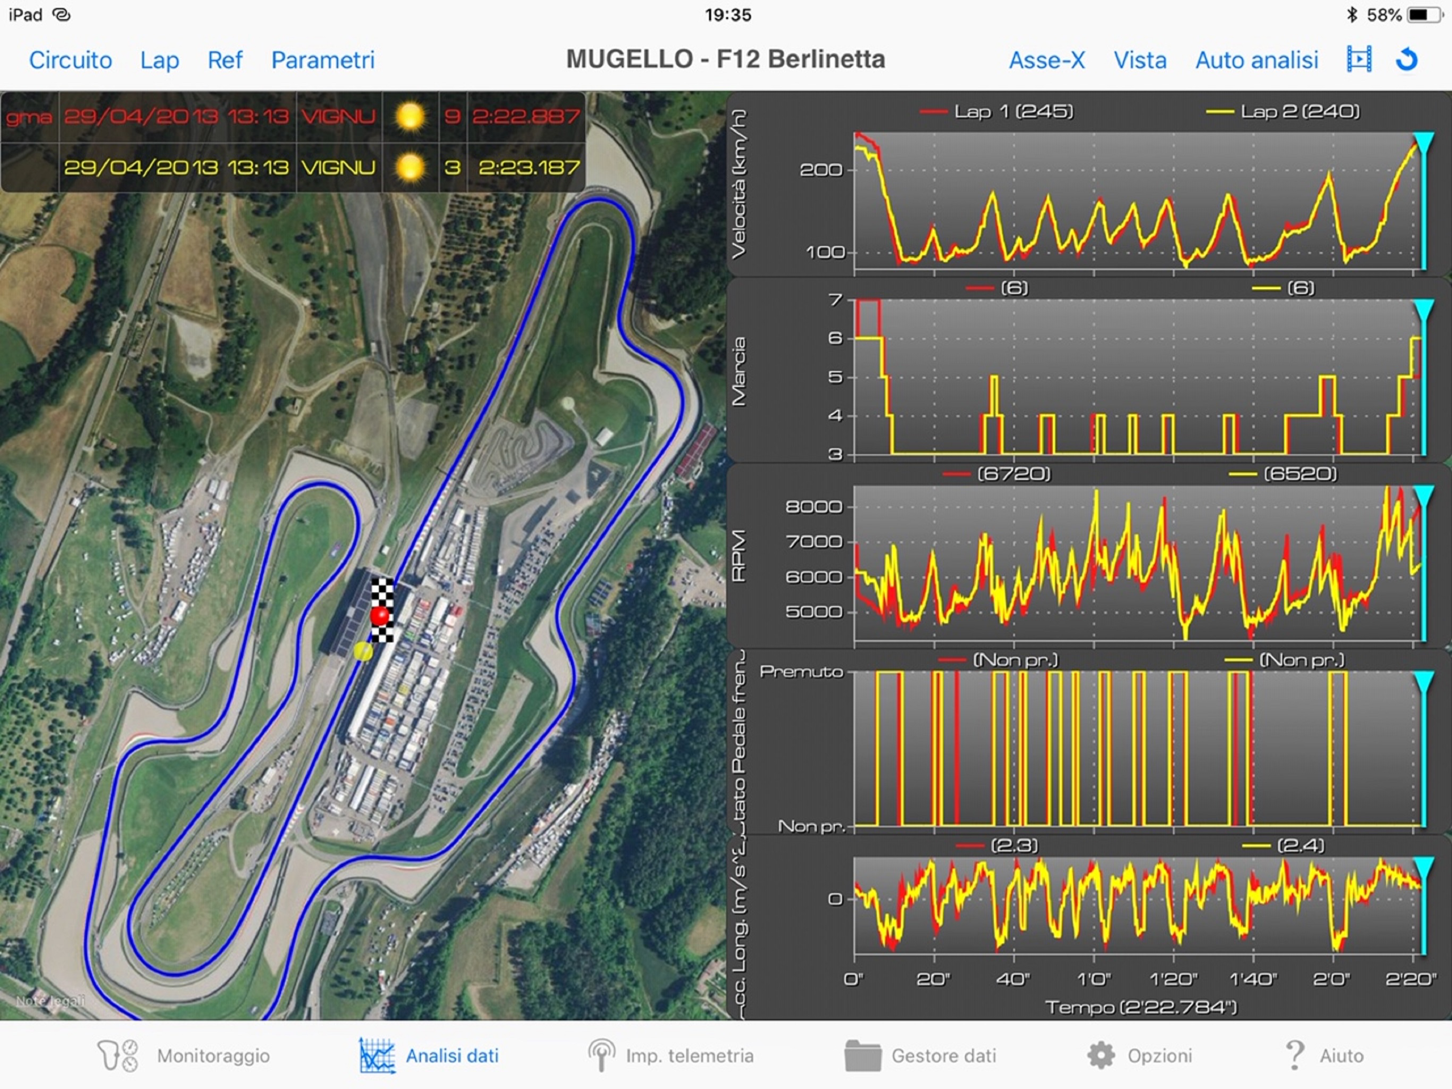Open the Lap menu
This screenshot has height=1089, width=1452.
click(159, 60)
